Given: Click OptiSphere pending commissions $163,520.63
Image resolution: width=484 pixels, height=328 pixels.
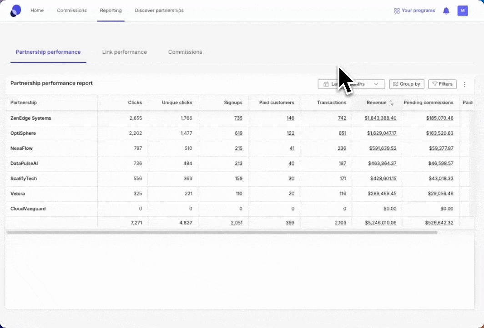Looking at the screenshot, I should (440, 133).
